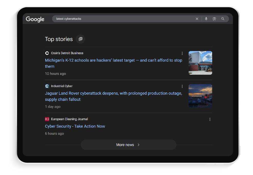Click the Crain's Detroit Business favicon
This screenshot has height=175, width=253.
point(47,53)
